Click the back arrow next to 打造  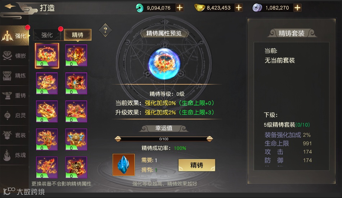[x=10, y=6]
